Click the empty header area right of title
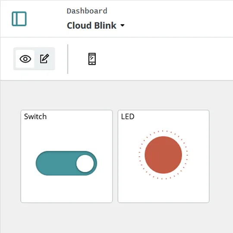 [x=178, y=19]
